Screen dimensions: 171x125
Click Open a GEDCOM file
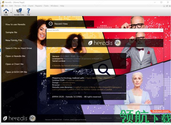[16, 72]
